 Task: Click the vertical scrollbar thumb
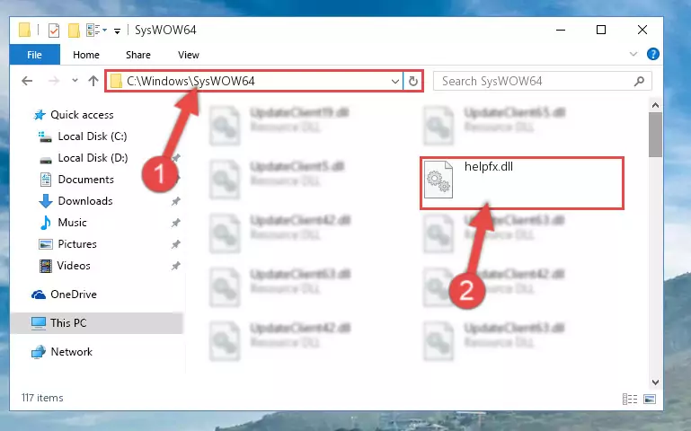point(655,135)
